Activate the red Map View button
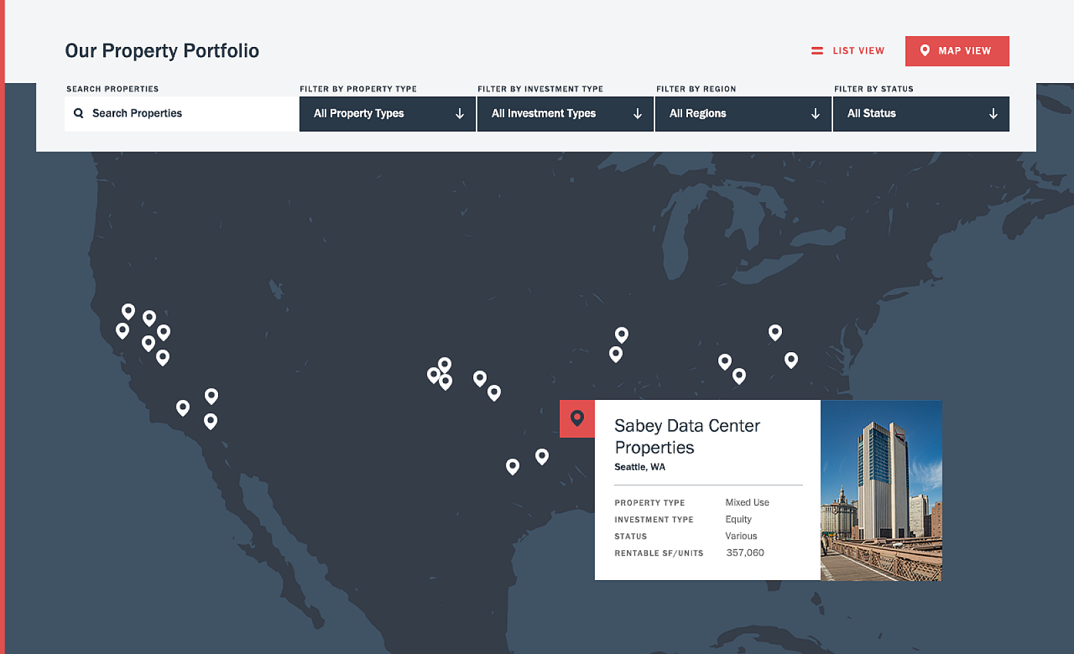 point(957,51)
